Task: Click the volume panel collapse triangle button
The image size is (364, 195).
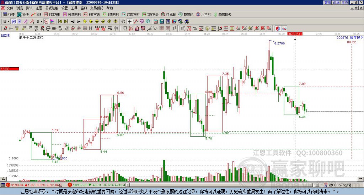Action: (x=3, y=179)
